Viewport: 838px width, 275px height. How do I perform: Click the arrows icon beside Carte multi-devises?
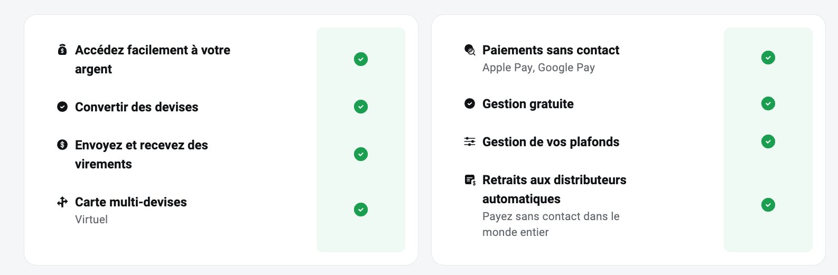click(x=62, y=202)
